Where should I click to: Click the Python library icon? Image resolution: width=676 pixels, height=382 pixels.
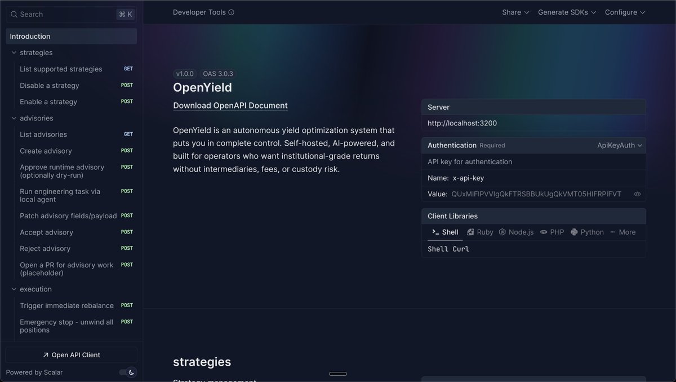click(x=574, y=232)
